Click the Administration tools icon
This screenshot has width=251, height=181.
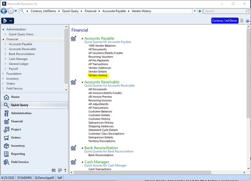tap(6, 113)
